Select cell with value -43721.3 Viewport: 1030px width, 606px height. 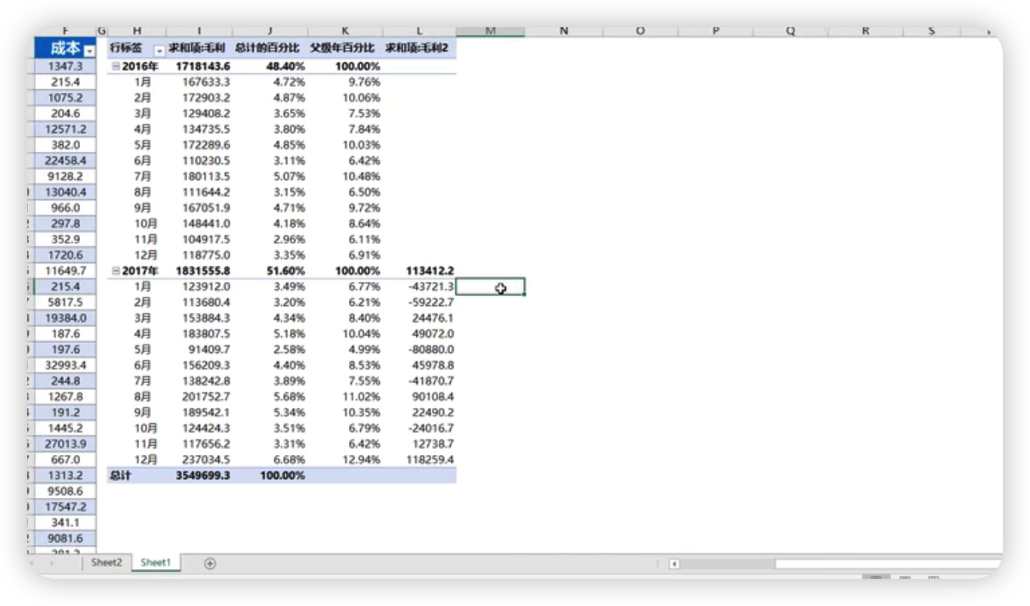pos(419,286)
